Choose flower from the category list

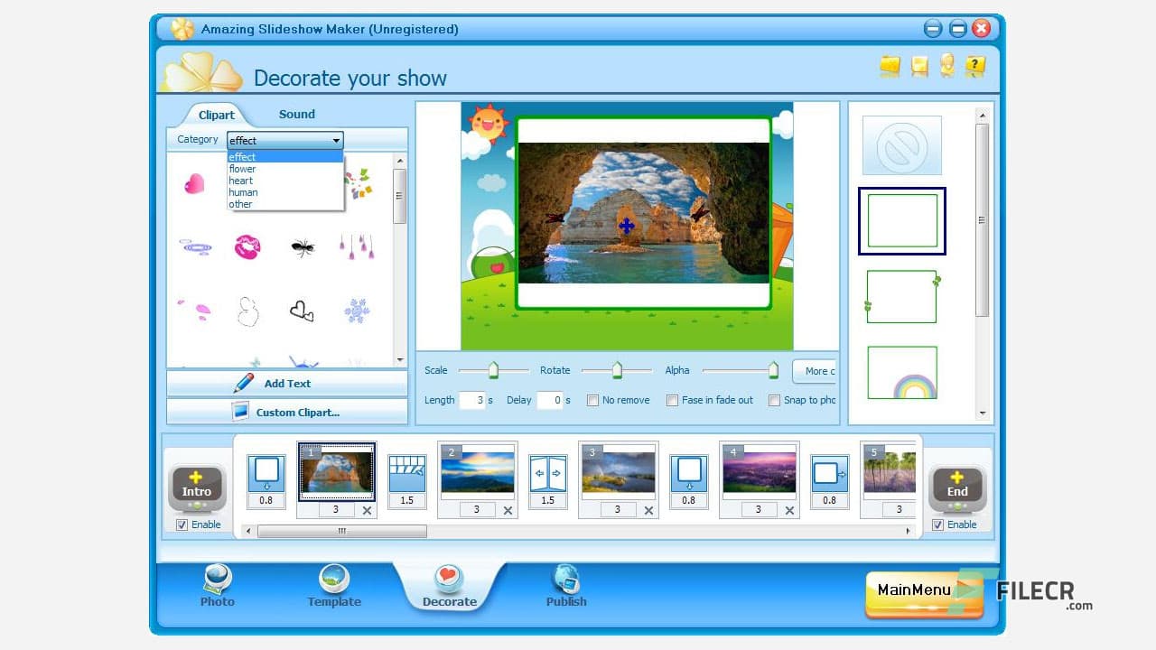pyautogui.click(x=242, y=169)
